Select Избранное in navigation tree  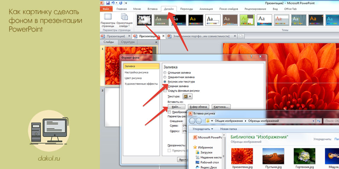[203, 148]
